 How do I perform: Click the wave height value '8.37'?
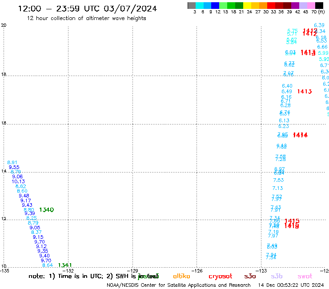pos(36,232)
